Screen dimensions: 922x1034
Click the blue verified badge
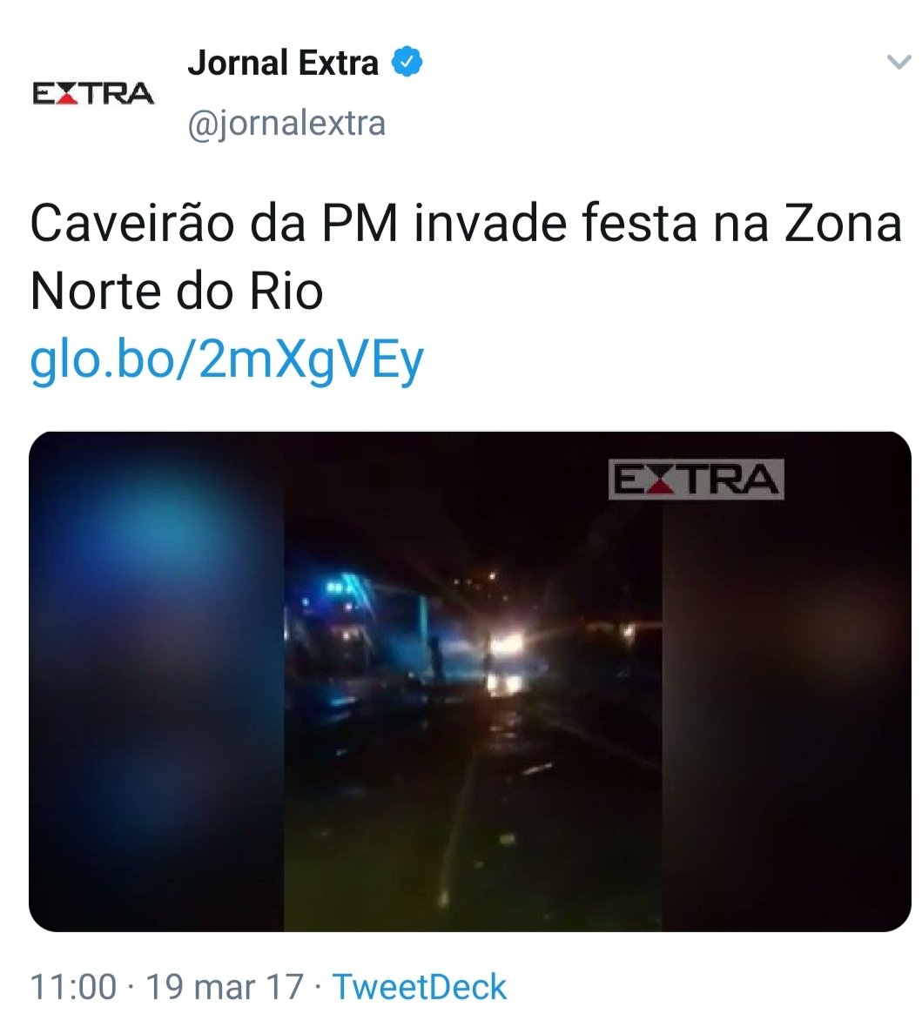[407, 62]
